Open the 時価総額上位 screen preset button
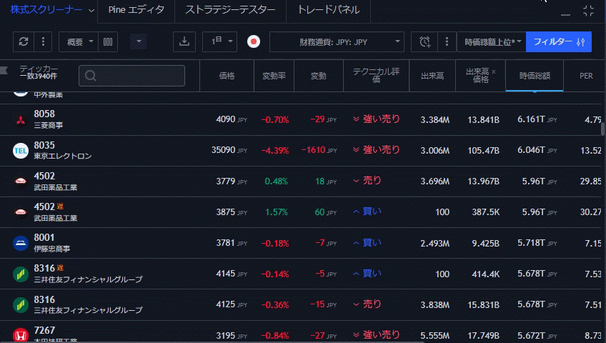 point(490,41)
